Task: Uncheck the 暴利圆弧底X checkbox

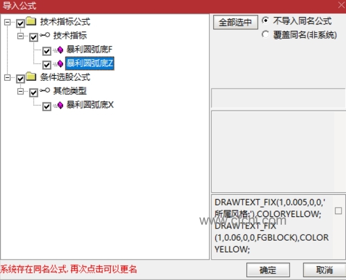Action: click(47, 107)
